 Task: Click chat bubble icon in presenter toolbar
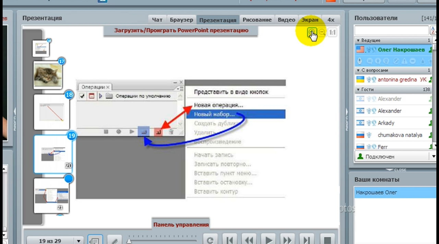point(370,61)
